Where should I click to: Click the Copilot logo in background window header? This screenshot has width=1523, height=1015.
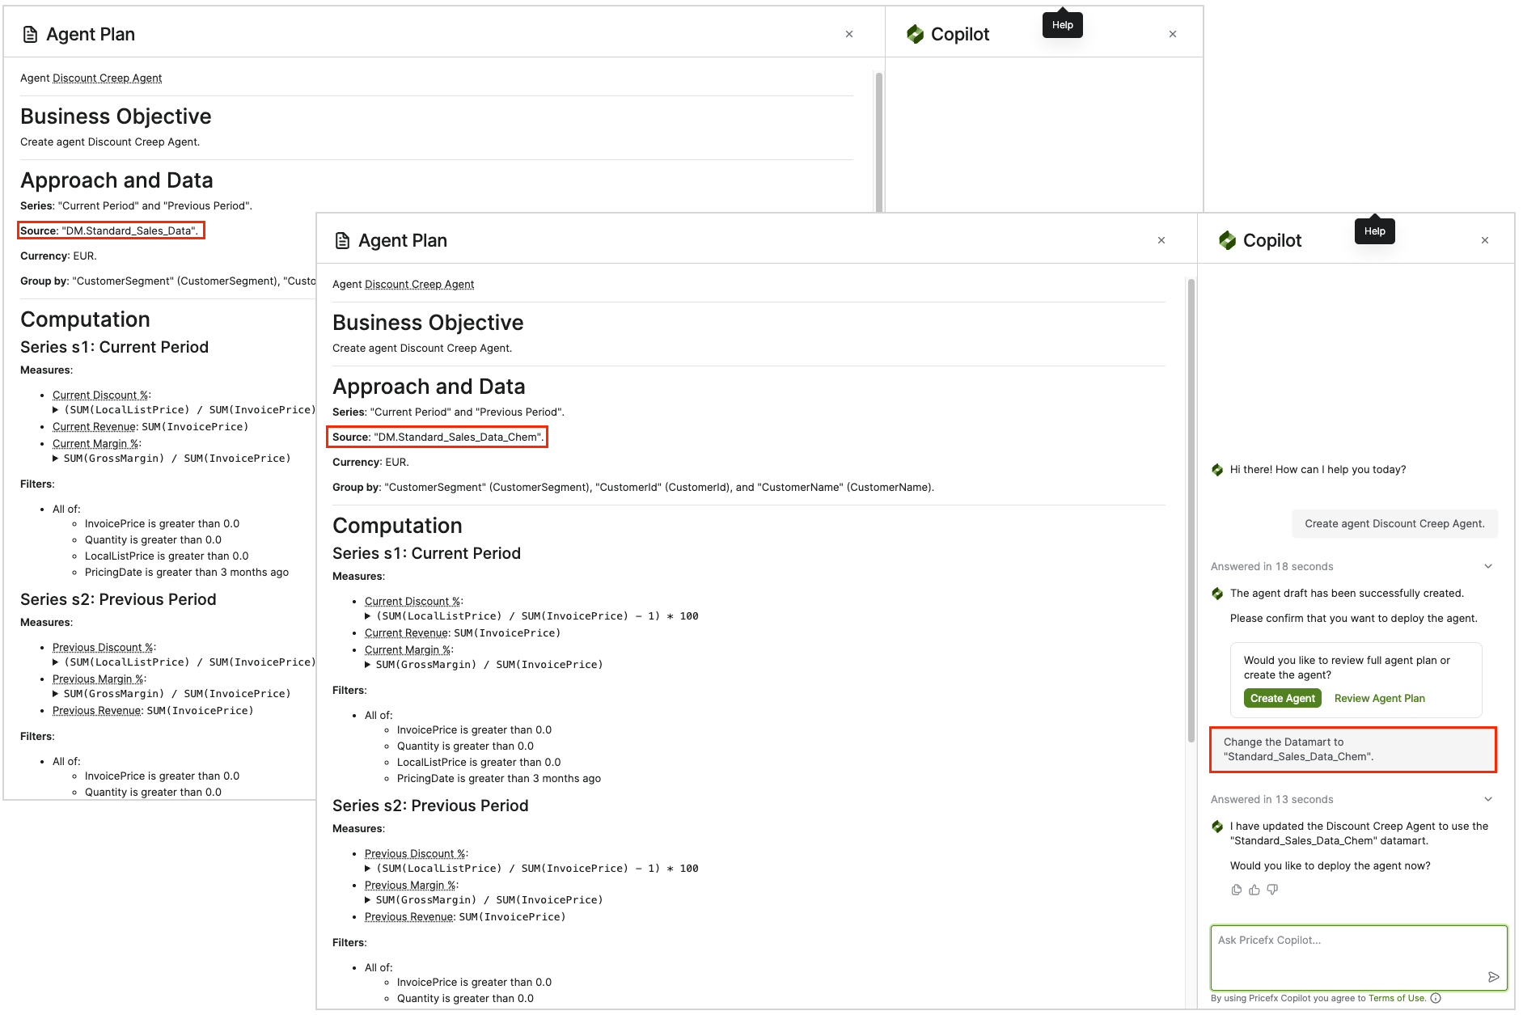point(915,34)
